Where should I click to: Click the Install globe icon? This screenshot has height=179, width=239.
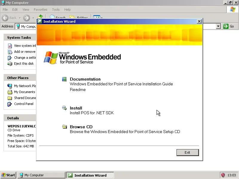click(x=65, y=108)
